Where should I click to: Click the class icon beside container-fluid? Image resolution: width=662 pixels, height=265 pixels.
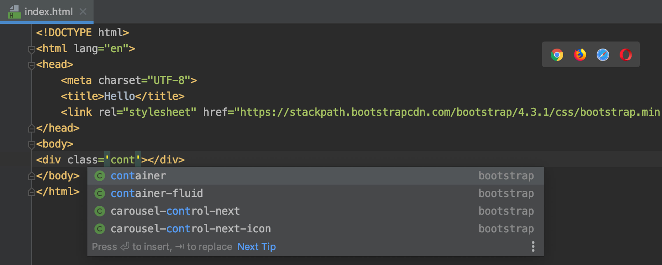(100, 193)
